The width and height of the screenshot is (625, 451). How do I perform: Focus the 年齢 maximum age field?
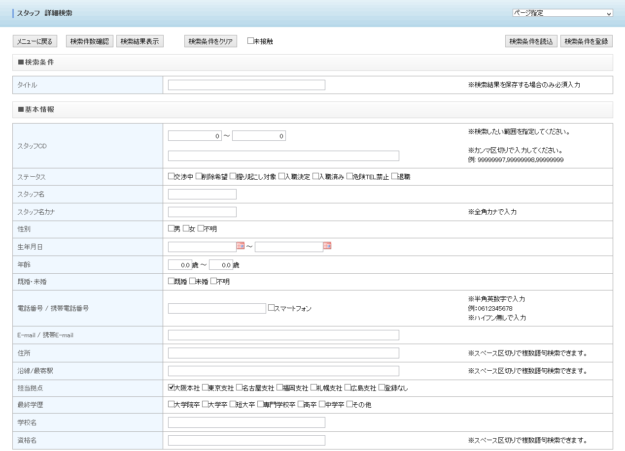click(x=221, y=265)
